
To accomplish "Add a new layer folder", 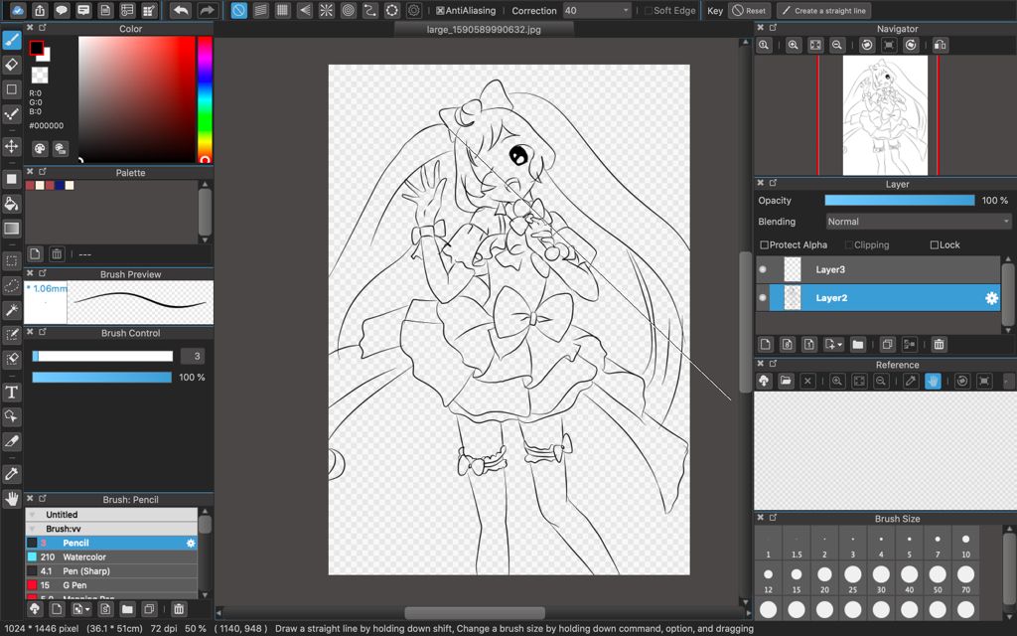I will [857, 345].
